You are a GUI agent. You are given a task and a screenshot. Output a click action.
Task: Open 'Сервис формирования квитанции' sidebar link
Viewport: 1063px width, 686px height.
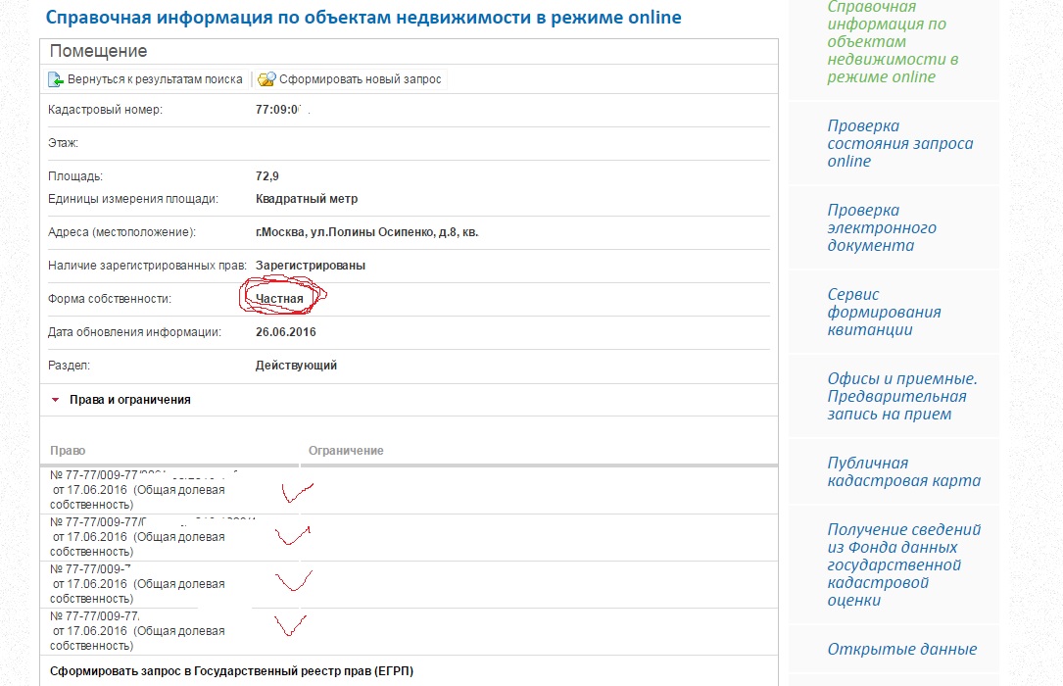pos(884,312)
